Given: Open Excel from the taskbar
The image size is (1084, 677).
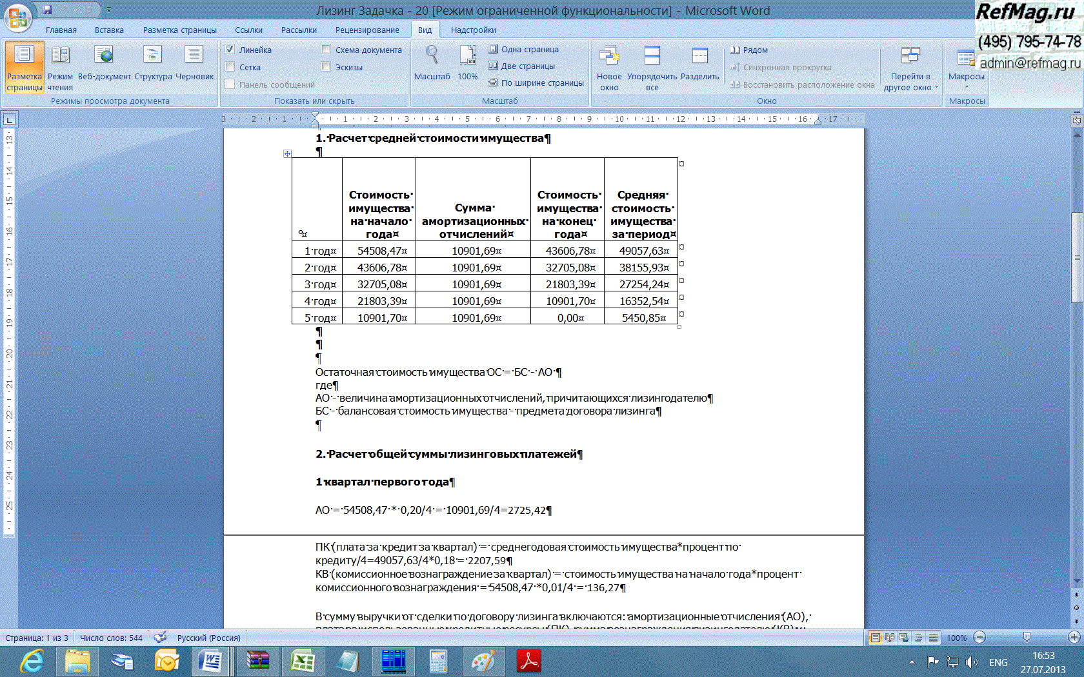Looking at the screenshot, I should (x=302, y=662).
